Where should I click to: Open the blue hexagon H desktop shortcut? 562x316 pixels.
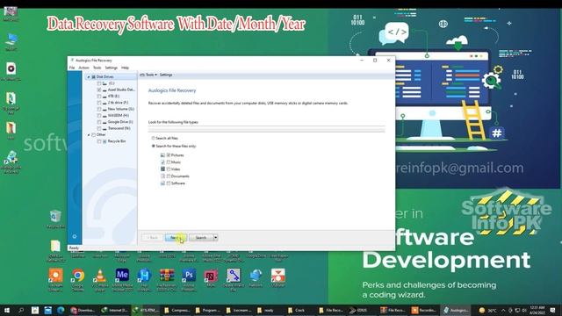coord(144,279)
